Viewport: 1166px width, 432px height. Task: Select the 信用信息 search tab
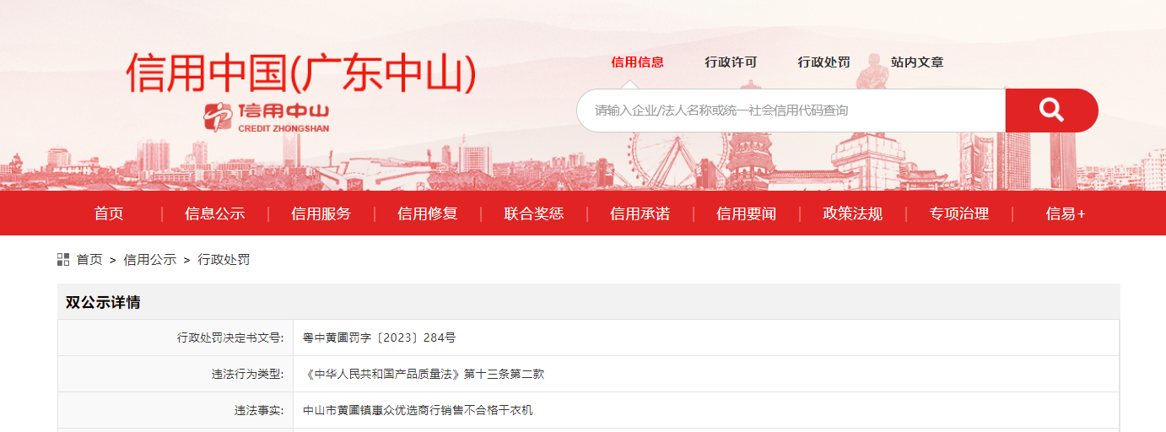(638, 62)
